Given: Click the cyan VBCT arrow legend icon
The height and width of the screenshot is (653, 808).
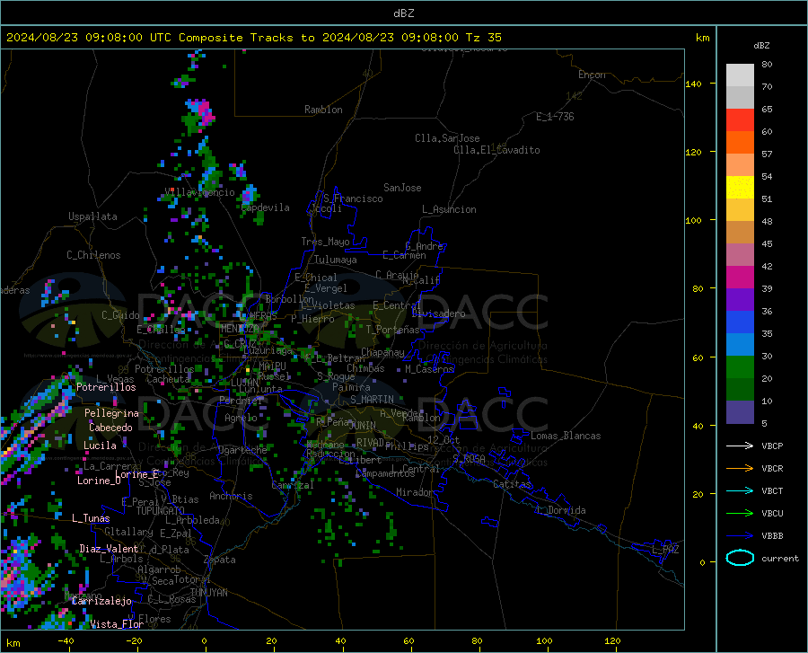Looking at the screenshot, I should point(740,490).
